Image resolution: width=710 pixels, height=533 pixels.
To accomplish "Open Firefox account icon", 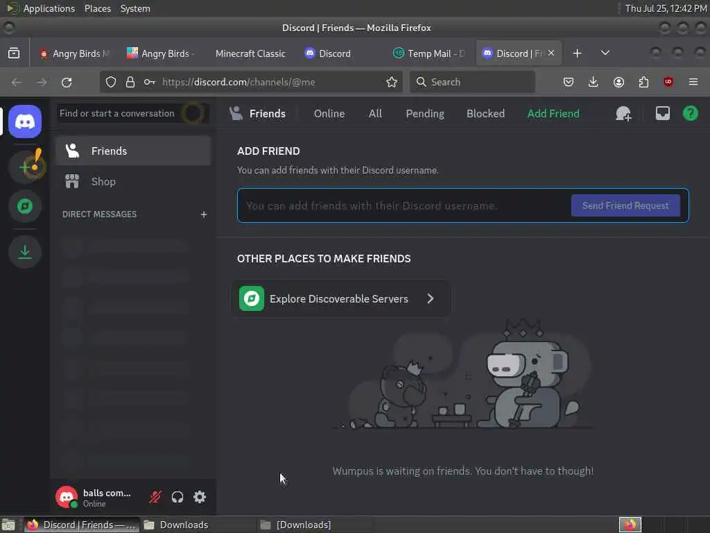I will tap(618, 82).
